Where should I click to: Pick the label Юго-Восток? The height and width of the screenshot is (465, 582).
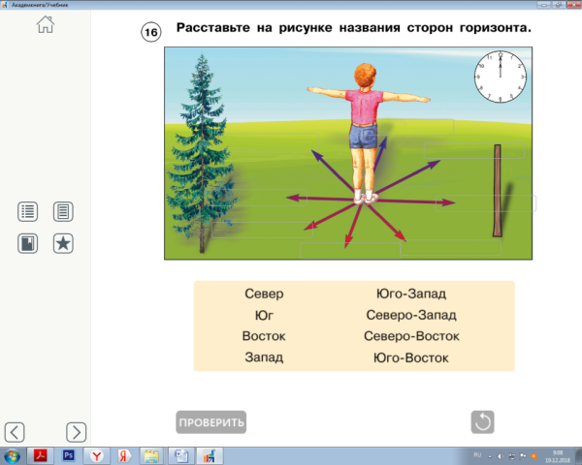(411, 357)
